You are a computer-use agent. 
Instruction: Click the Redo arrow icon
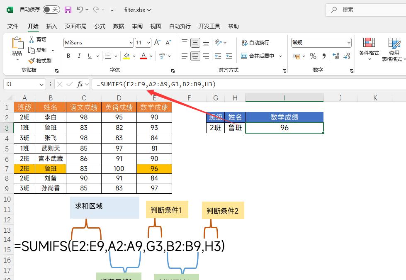[96, 10]
